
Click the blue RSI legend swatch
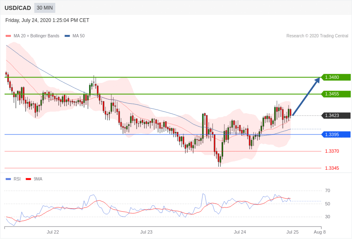pos(8,179)
